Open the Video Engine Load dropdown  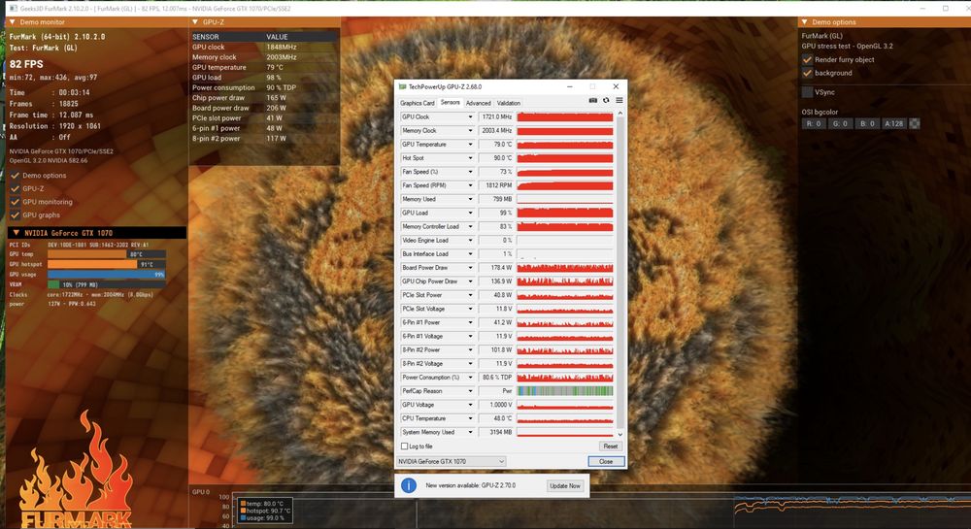470,240
